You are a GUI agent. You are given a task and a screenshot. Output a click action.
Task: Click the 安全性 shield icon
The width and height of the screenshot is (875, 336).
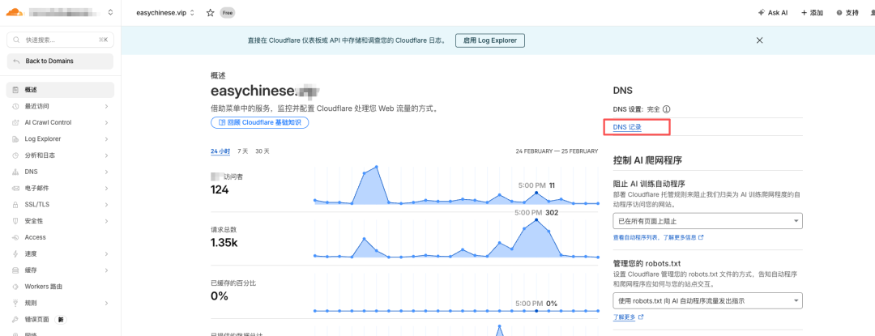pyautogui.click(x=15, y=221)
